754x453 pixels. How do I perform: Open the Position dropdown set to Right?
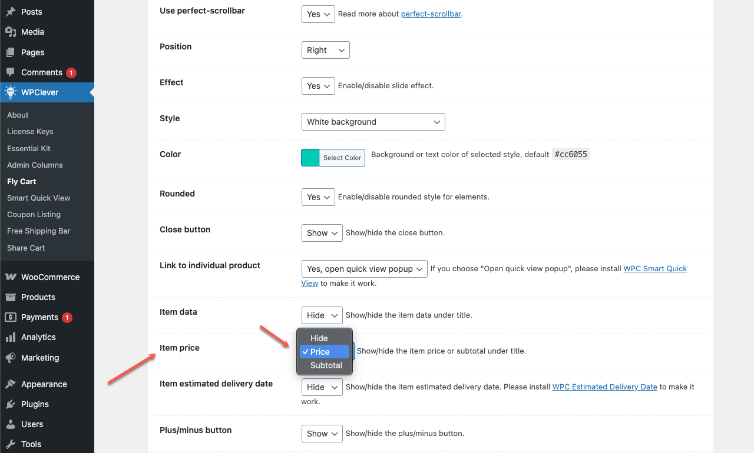(325, 50)
